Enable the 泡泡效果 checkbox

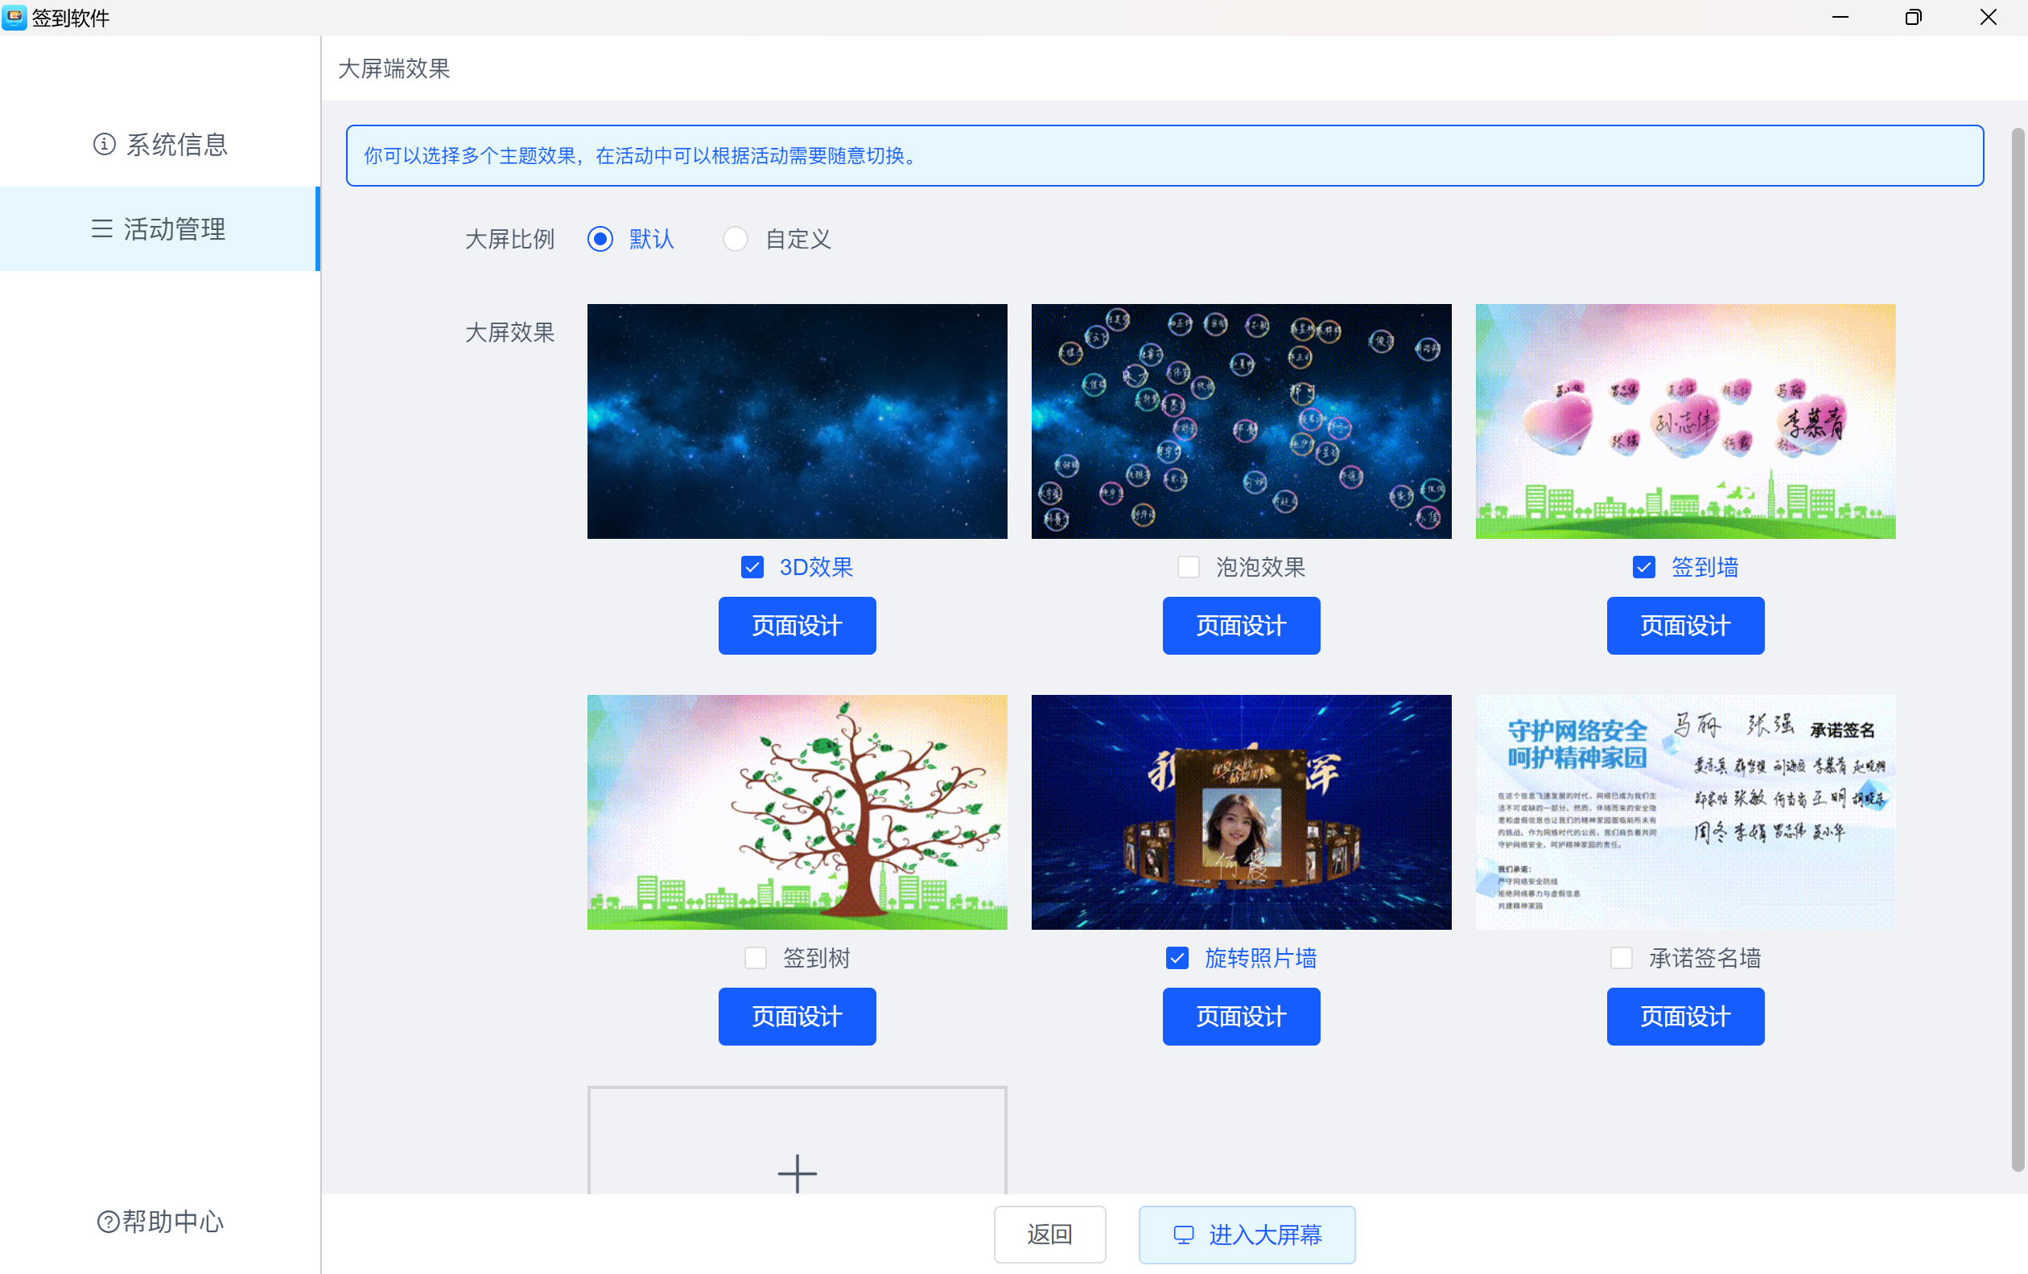1188,567
